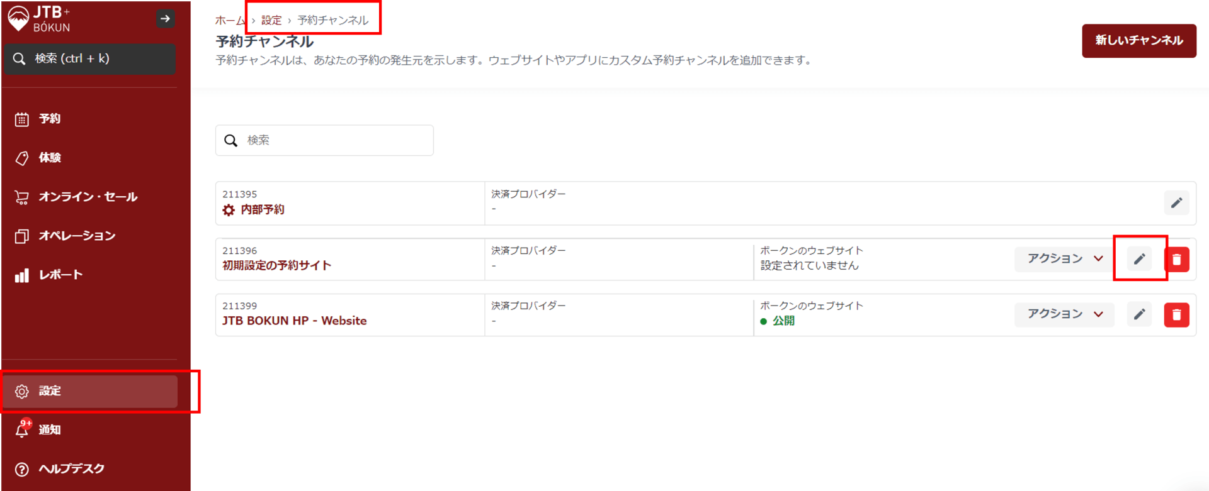Open the 予約 menu in sidebar

[49, 119]
